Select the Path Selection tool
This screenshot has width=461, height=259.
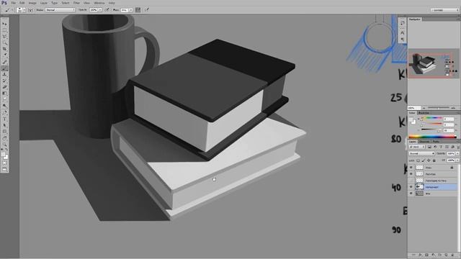point(4,125)
